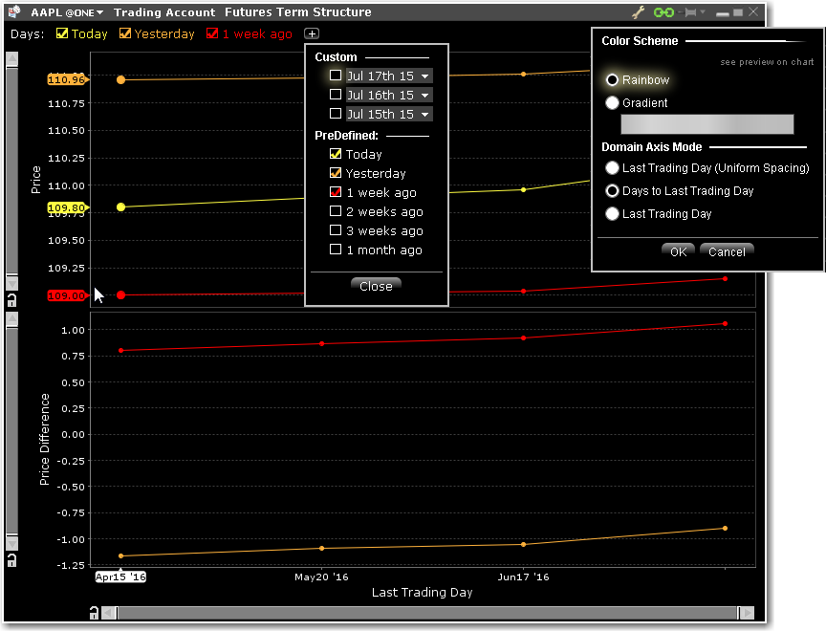Image resolution: width=826 pixels, height=631 pixels.
Task: Open the Jul 15th 15 date dropdown
Action: coord(424,115)
